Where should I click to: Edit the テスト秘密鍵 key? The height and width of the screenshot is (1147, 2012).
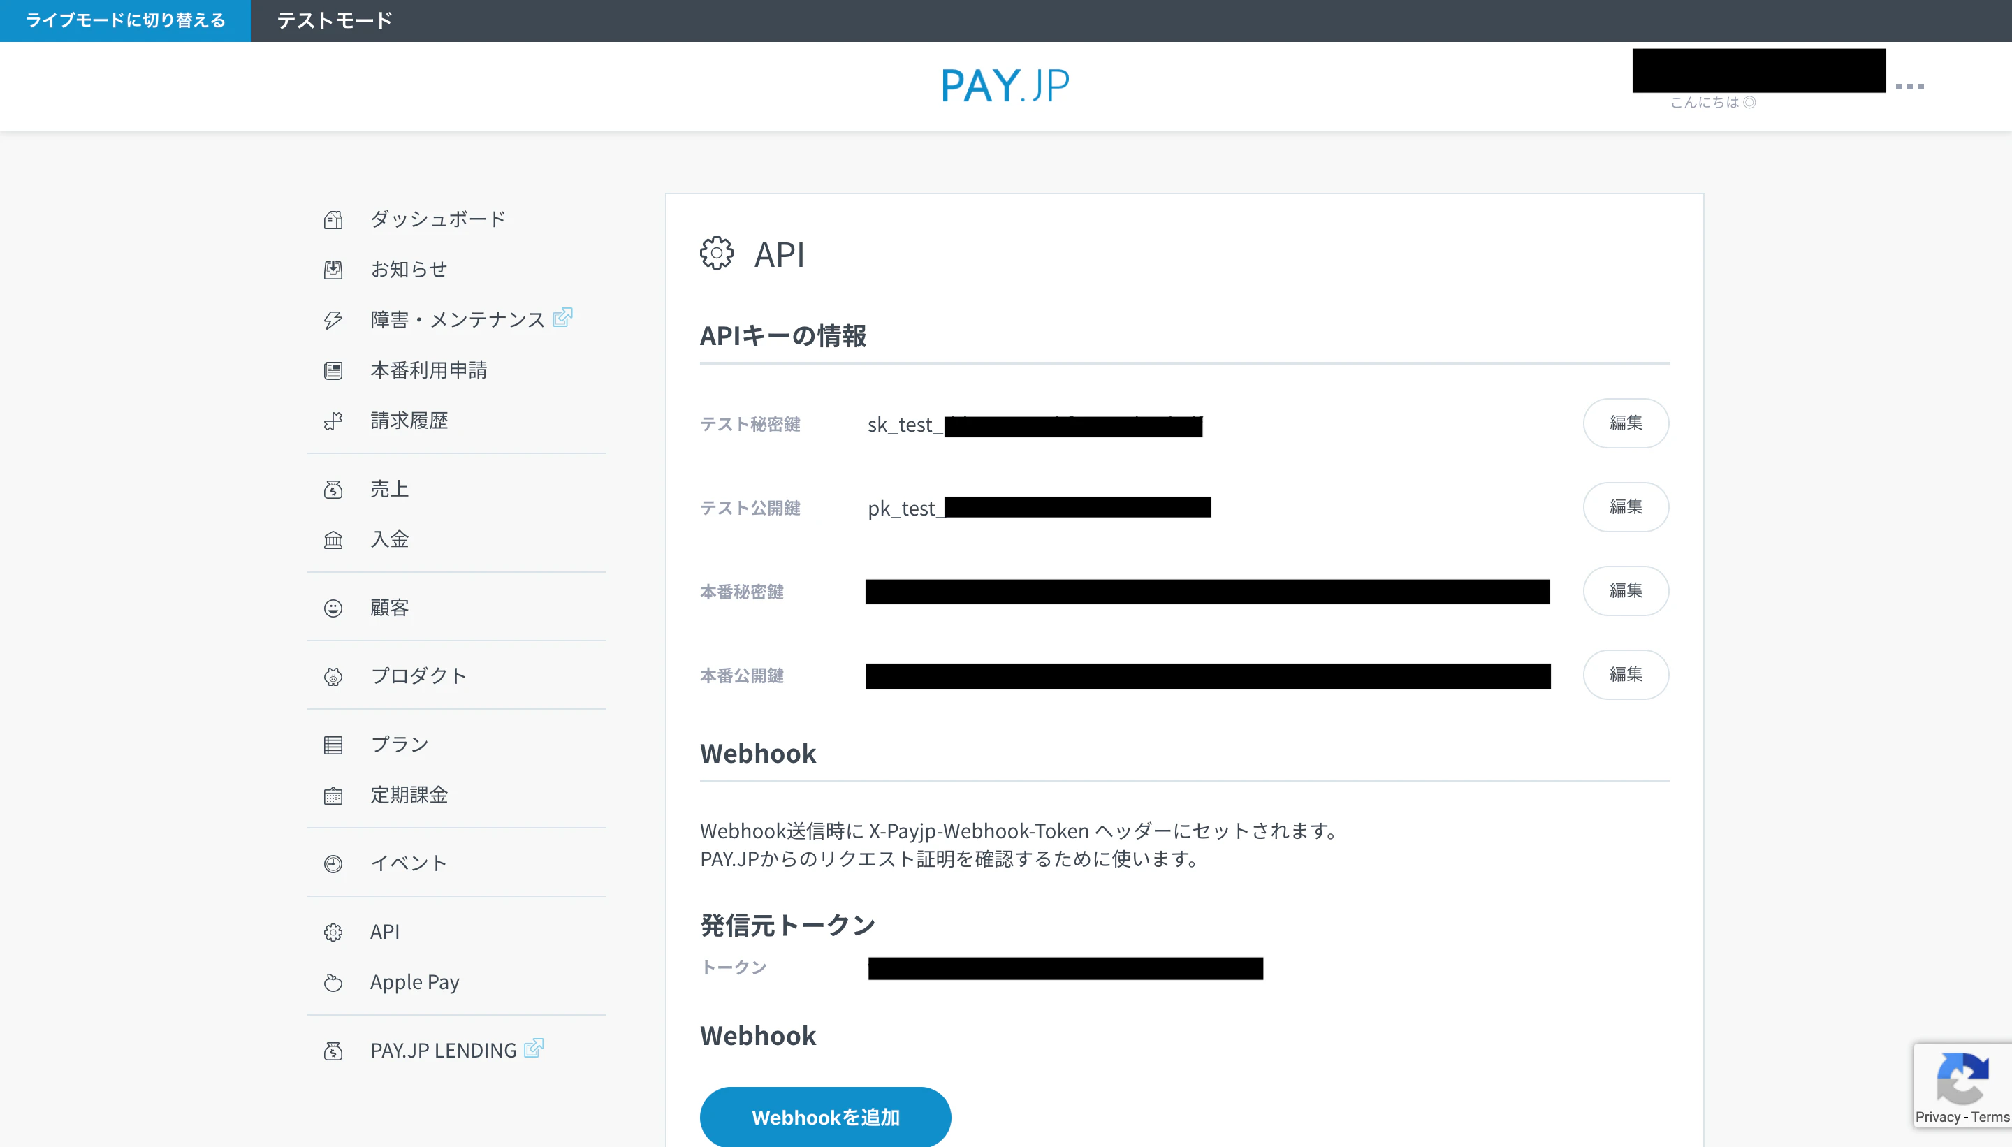tap(1625, 423)
